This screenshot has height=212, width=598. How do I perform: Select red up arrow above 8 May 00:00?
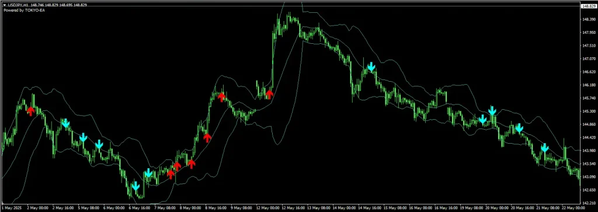192,164
